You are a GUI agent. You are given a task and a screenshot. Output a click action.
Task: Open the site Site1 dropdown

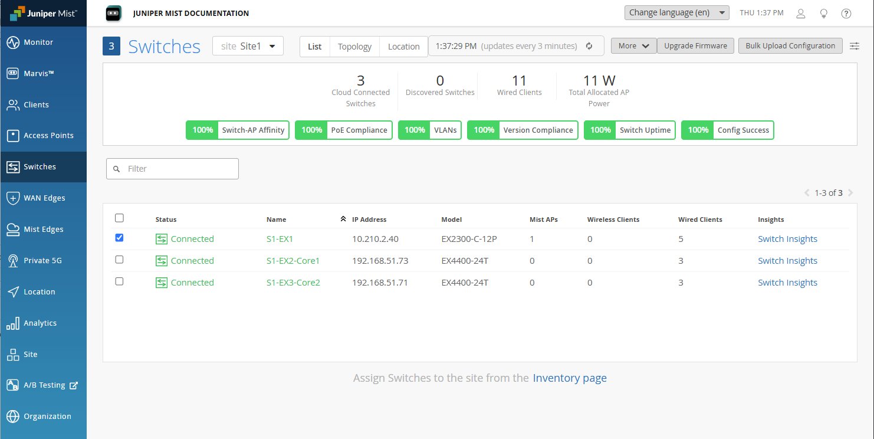click(x=248, y=46)
